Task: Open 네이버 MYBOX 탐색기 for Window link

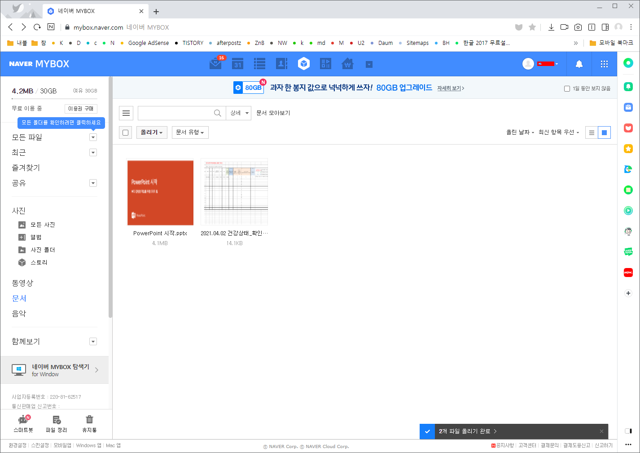Action: tap(55, 370)
